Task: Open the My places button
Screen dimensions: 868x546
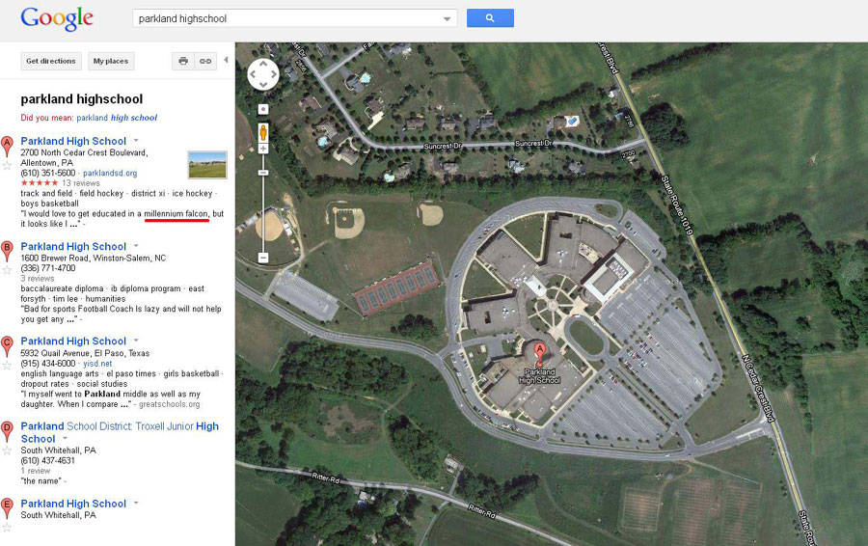Action: [111, 61]
